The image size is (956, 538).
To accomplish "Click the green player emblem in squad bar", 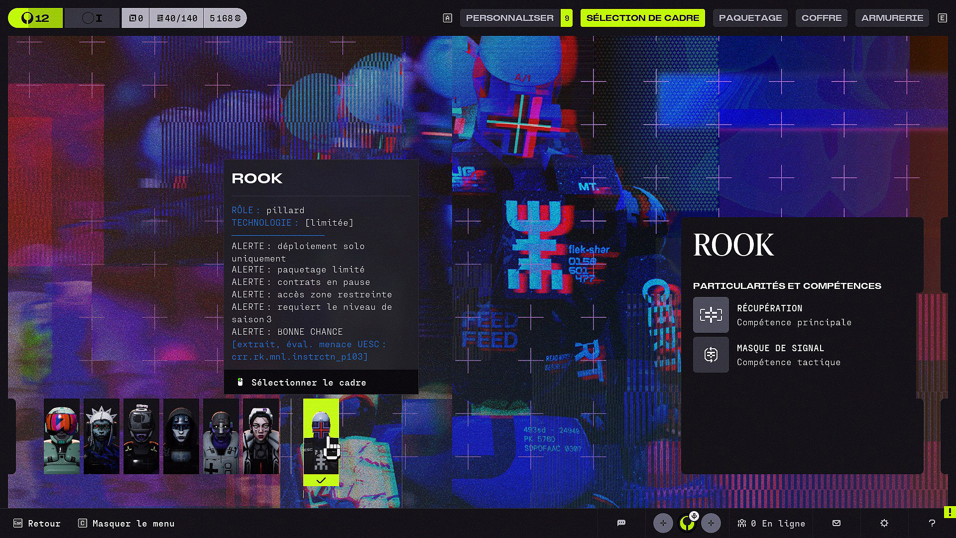I will coord(687,523).
